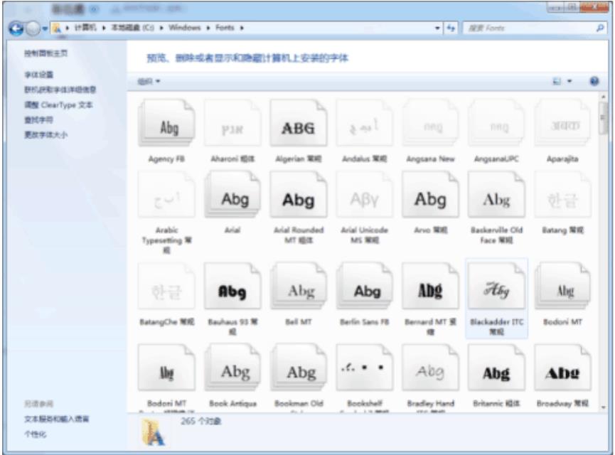Click the 联机获取字体详细信息 link
Image resolution: width=615 pixels, height=455 pixels.
click(60, 90)
